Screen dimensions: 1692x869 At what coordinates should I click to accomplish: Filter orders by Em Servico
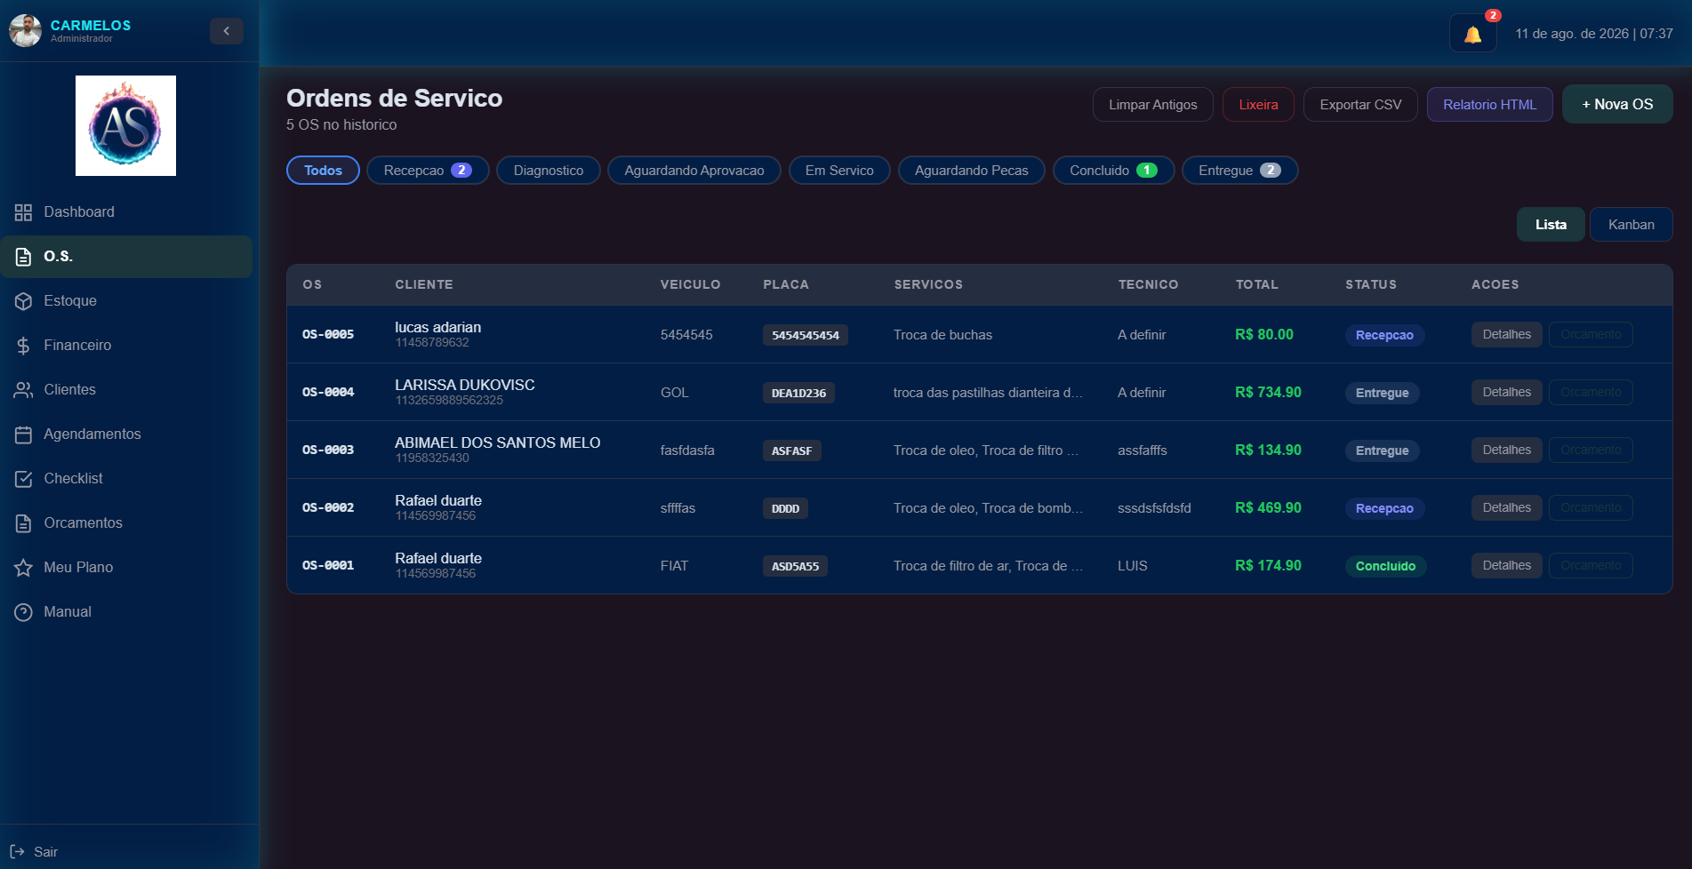click(839, 171)
